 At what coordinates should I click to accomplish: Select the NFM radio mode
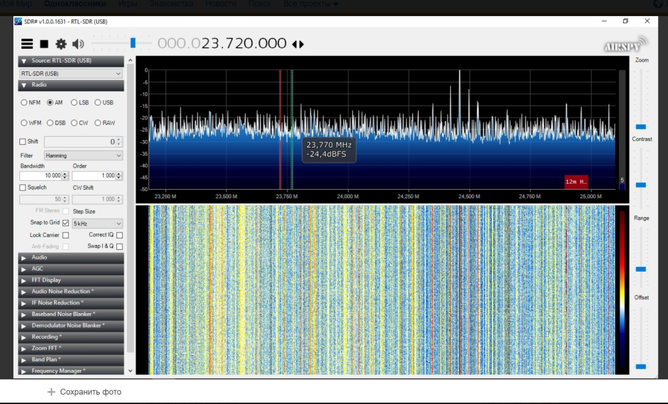[25, 103]
